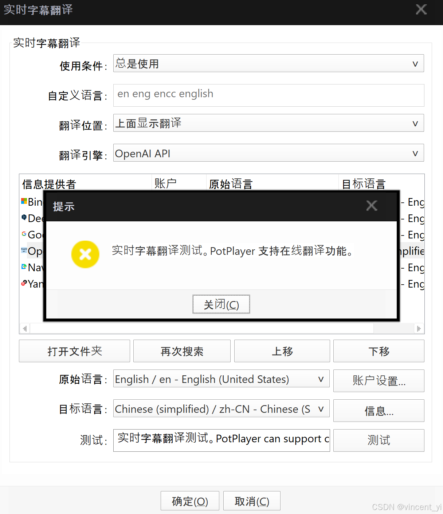Select the Nav... row text in provider list
443x514 pixels.
tap(36, 268)
